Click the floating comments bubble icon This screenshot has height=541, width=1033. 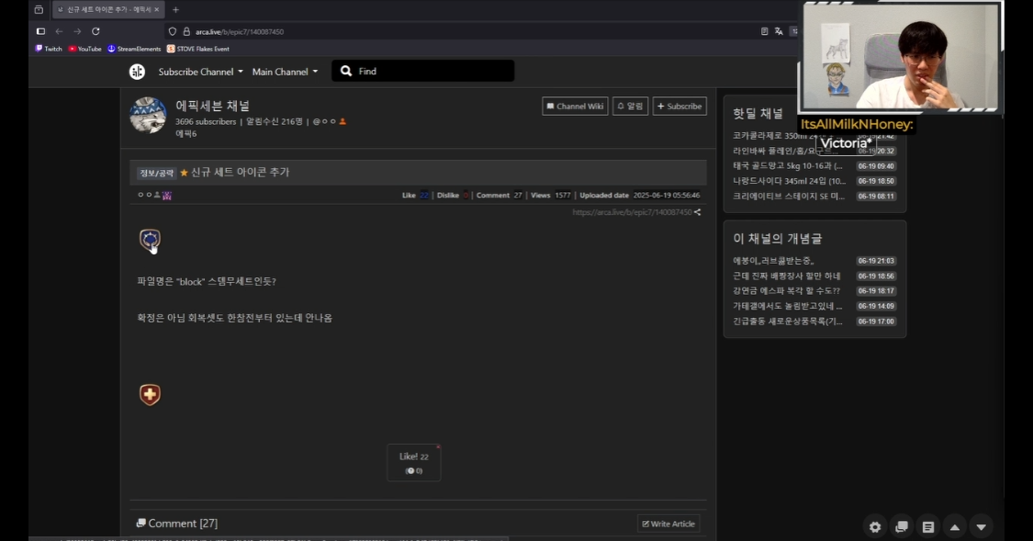click(902, 526)
